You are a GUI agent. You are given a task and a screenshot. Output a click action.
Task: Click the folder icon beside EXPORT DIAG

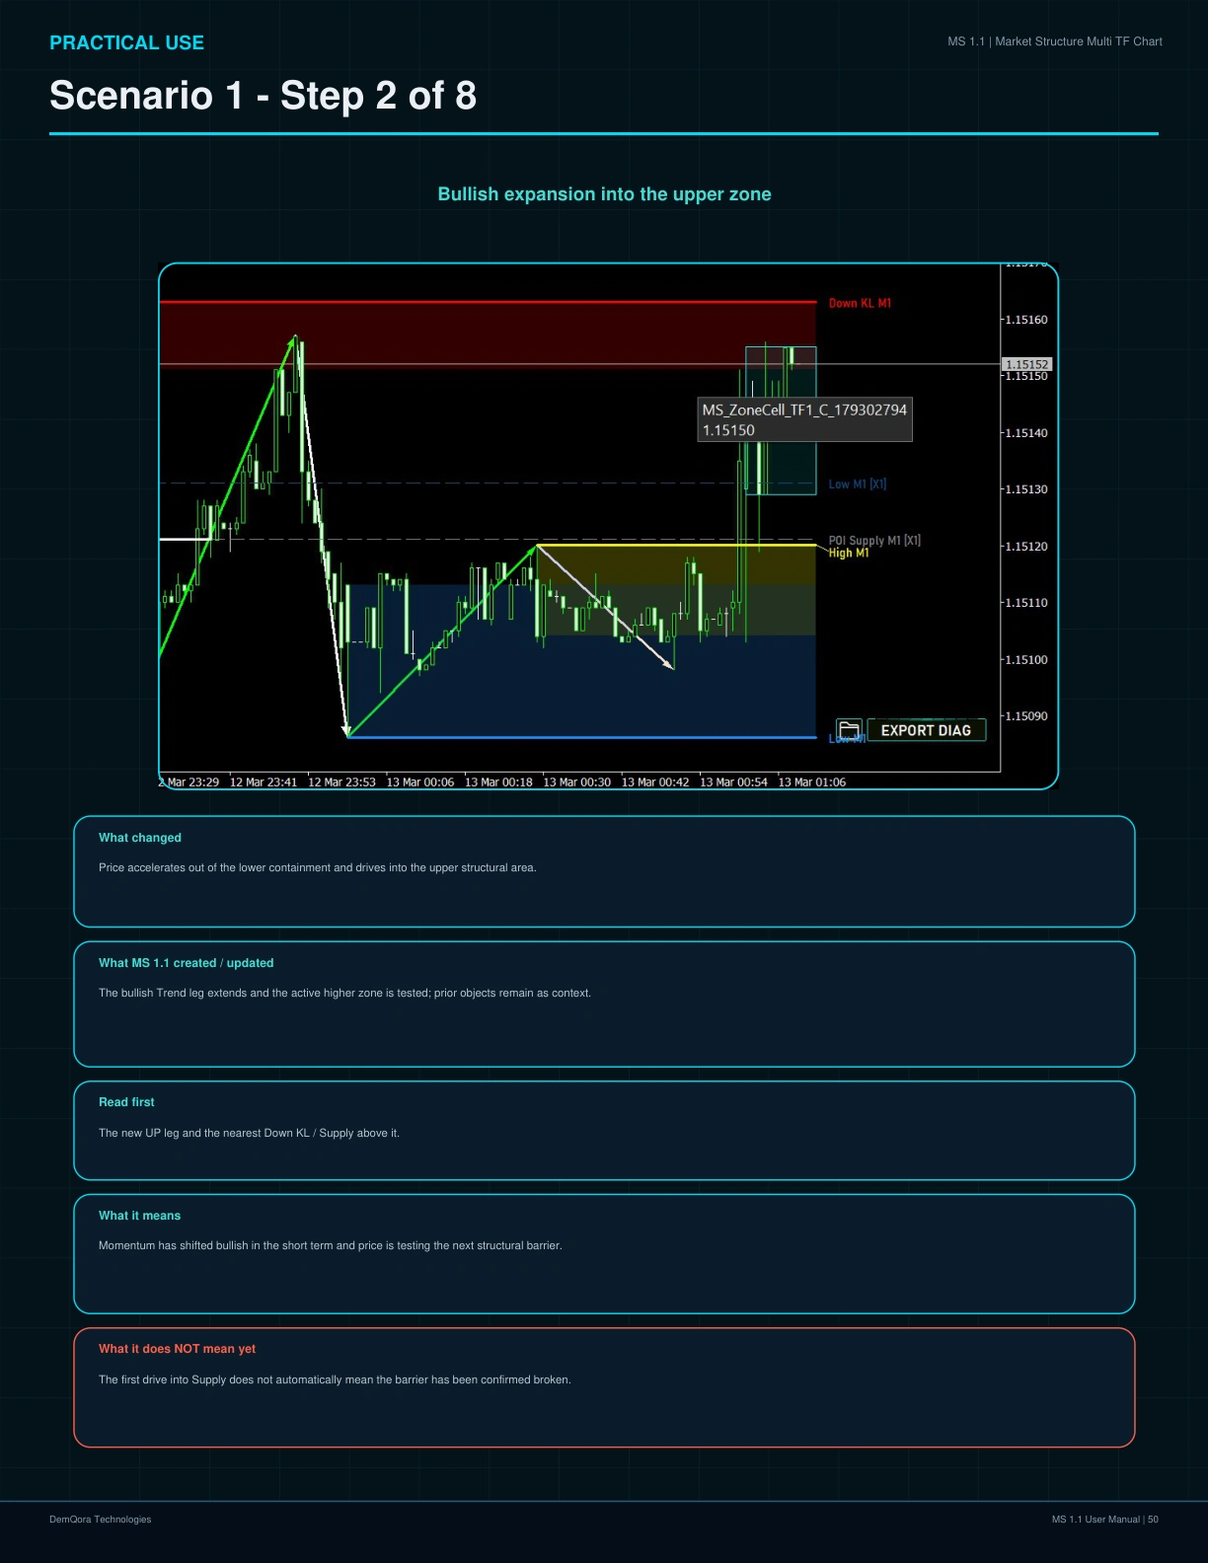(849, 730)
